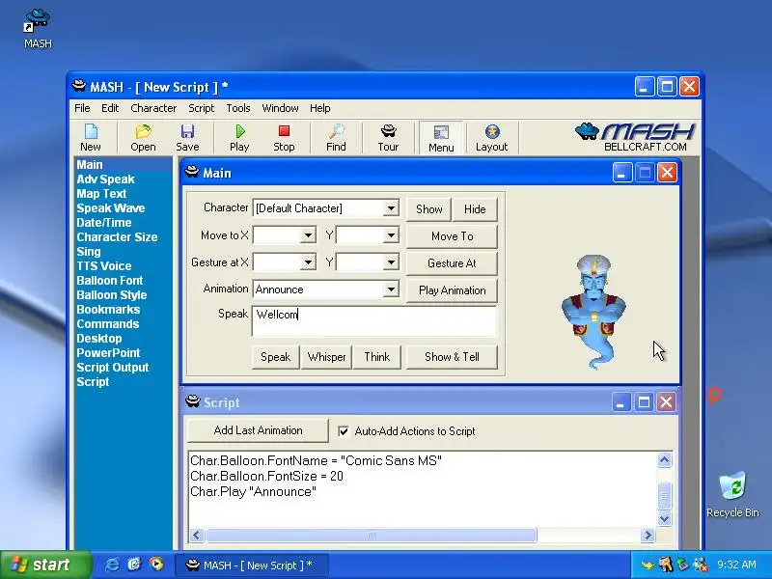Screen dimensions: 772x579
Task: Click the 9:32 AM system clock
Action: coord(736,565)
